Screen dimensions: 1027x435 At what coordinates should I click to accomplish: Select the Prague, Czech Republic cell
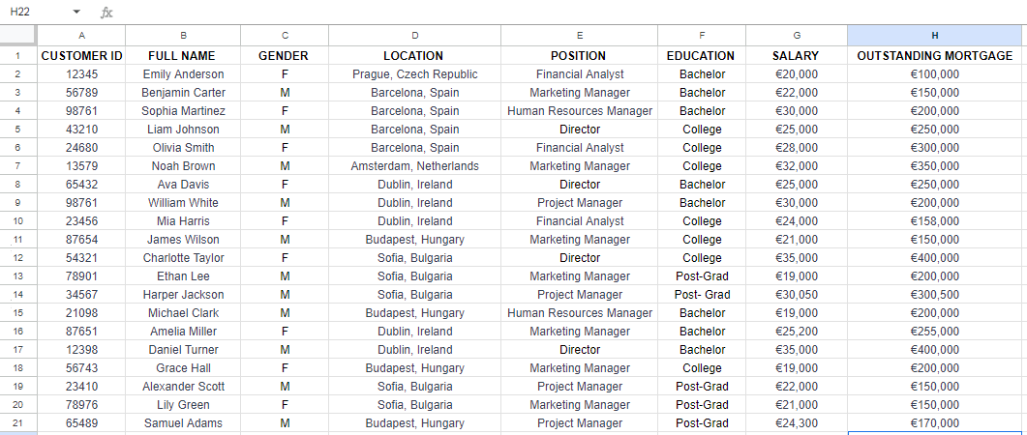(414, 74)
